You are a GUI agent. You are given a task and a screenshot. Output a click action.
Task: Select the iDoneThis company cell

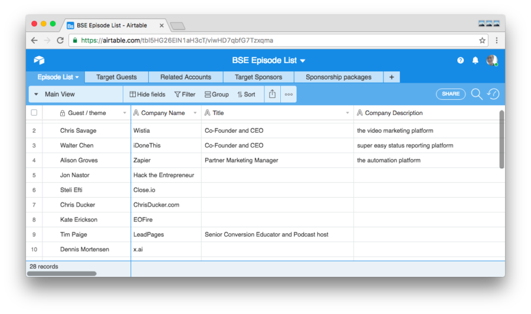[166, 145]
